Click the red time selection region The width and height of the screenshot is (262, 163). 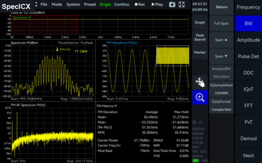pyautogui.click(x=44, y=25)
